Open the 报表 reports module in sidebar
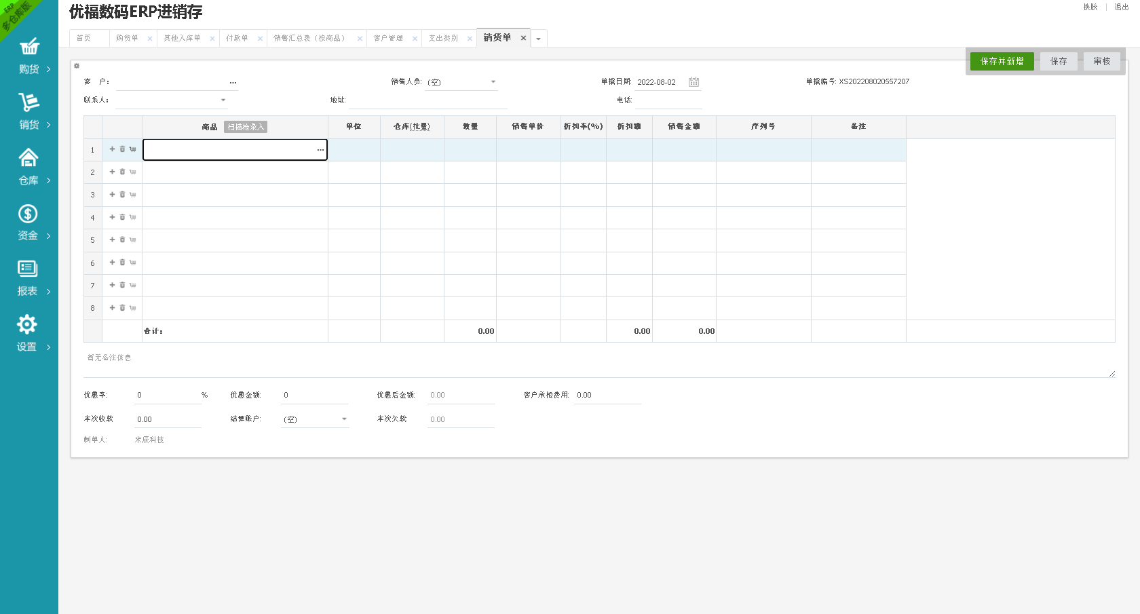The height and width of the screenshot is (614, 1140). point(28,279)
